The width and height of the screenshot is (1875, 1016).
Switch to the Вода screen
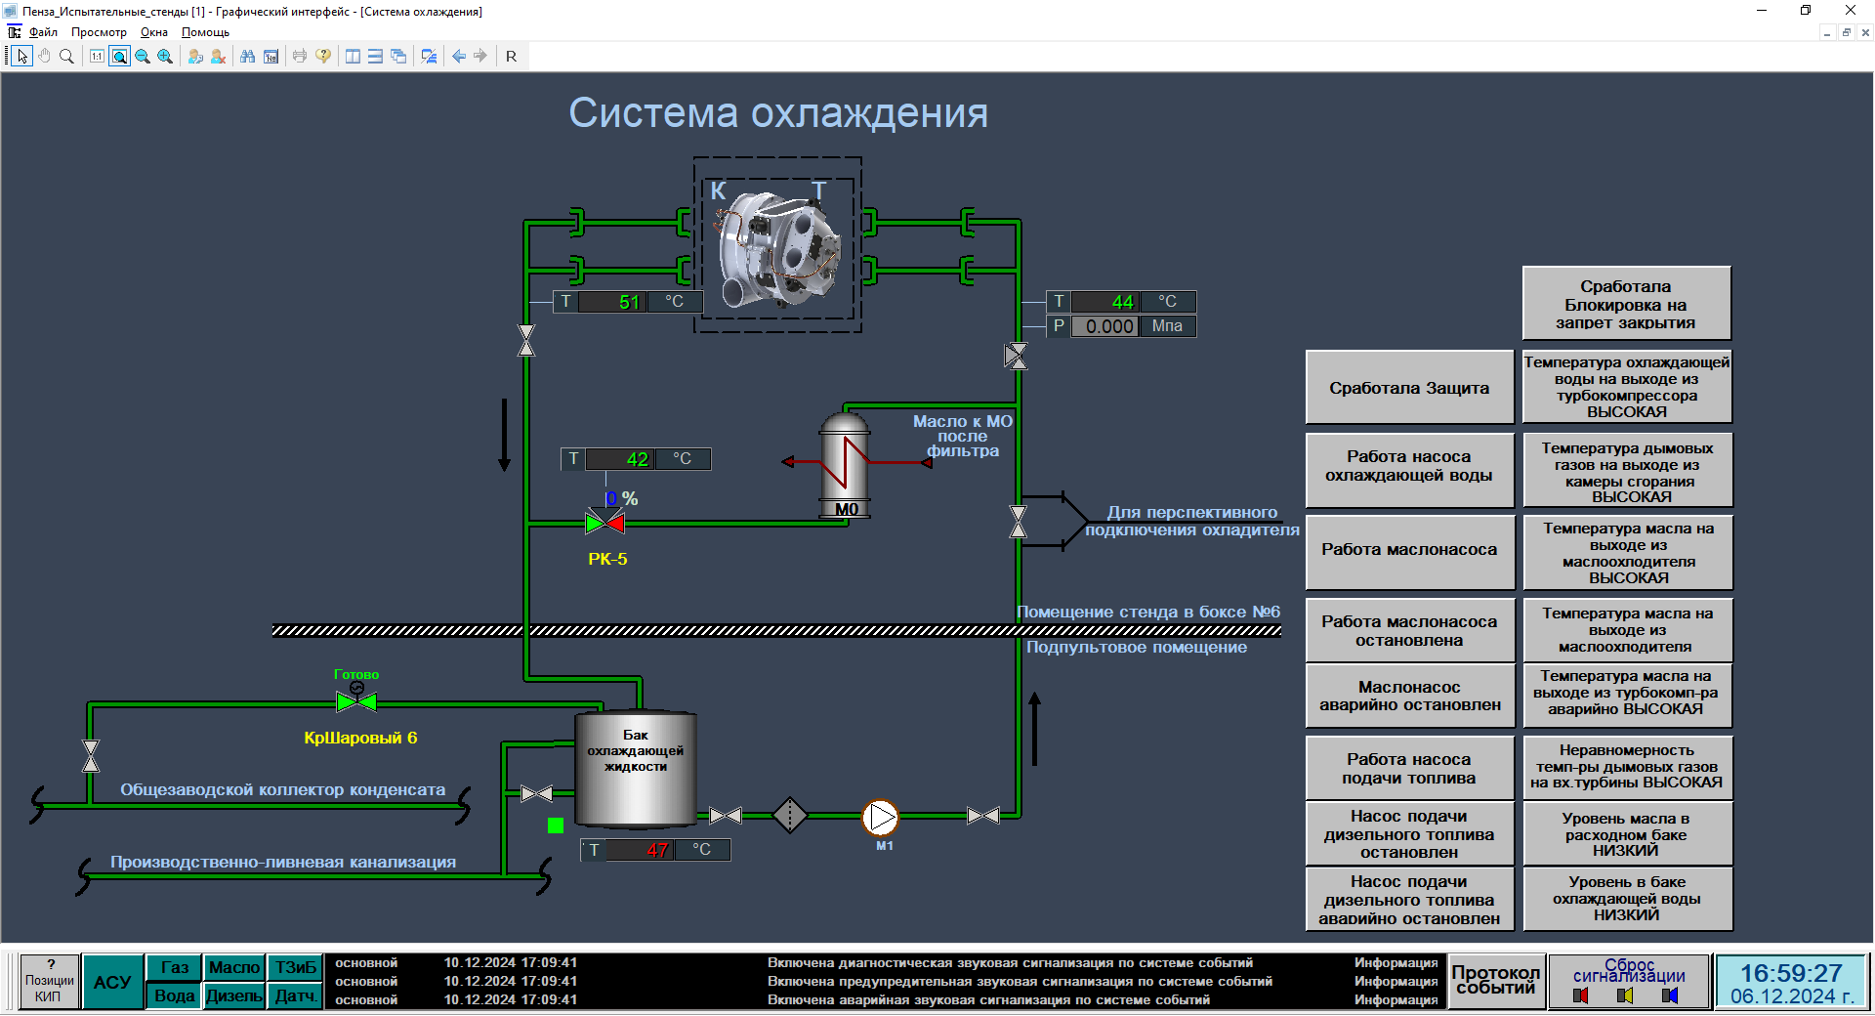[175, 995]
